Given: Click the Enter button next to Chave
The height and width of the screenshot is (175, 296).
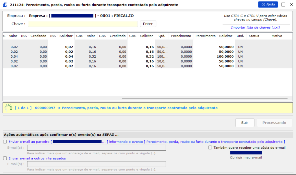Looking at the screenshot, I should tap(148, 24).
